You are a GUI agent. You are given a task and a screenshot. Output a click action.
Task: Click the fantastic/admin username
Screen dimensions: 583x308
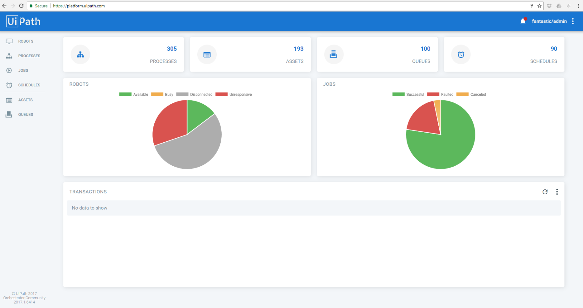tap(549, 21)
